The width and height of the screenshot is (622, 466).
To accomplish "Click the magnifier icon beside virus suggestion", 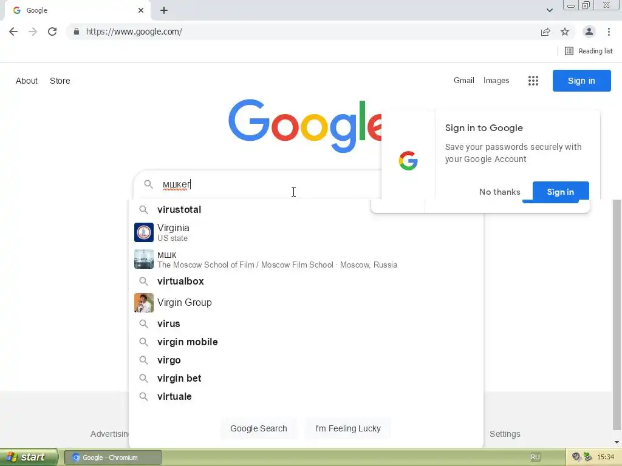I will point(143,324).
